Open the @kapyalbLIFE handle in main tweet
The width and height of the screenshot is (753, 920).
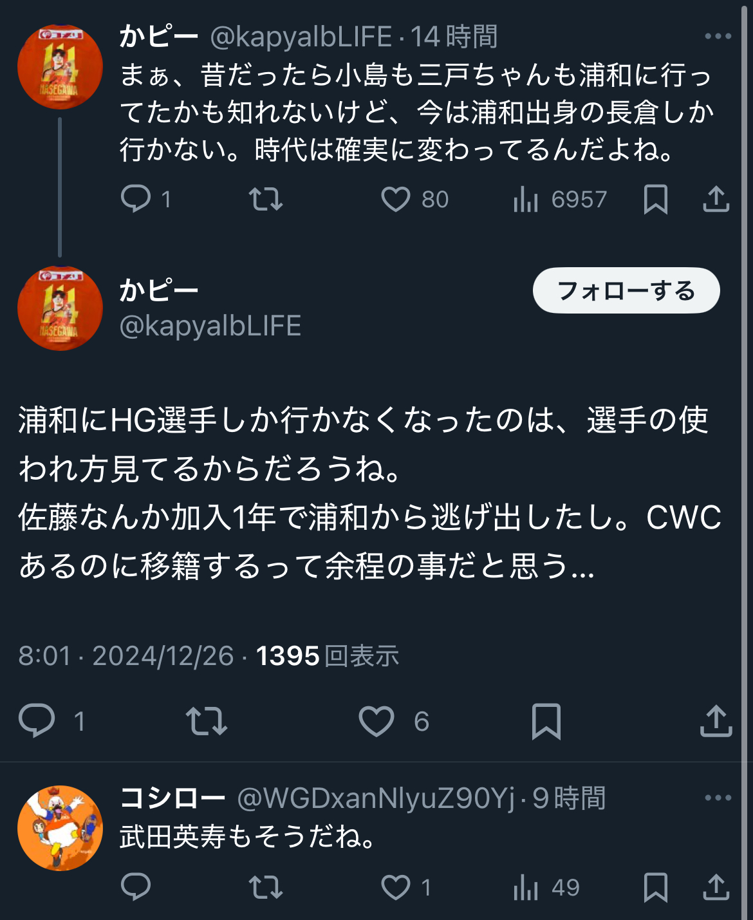coord(210,326)
